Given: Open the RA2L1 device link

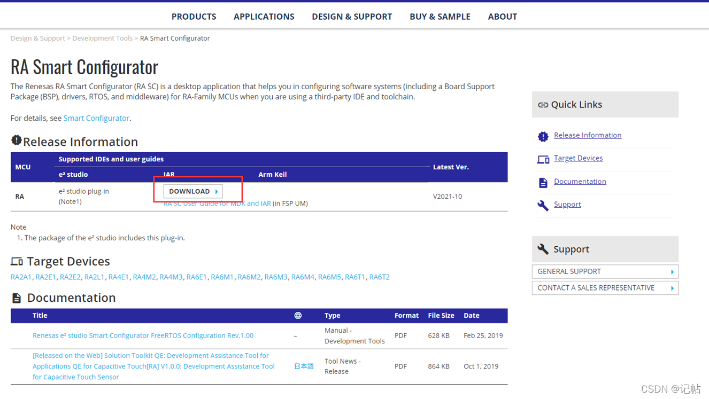Looking at the screenshot, I should click(x=95, y=277).
